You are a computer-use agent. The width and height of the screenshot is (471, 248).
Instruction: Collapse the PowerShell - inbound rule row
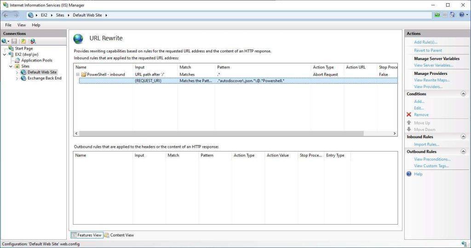click(x=78, y=74)
